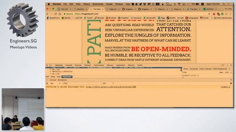Viewport: 236px width, 132px height.
Task: Open the SimpleForm bookmark
Action: click(53, 18)
